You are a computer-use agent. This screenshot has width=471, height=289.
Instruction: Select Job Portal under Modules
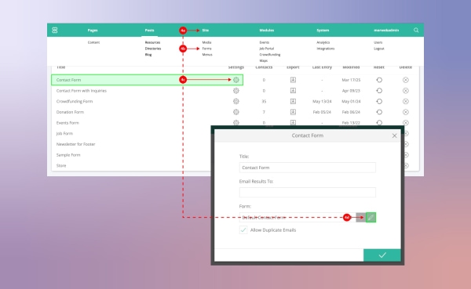267,49
